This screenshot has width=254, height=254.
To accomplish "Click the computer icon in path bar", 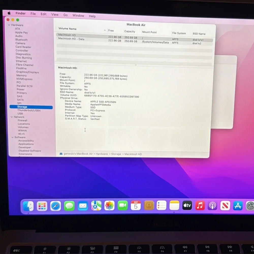I will click(x=61, y=154).
